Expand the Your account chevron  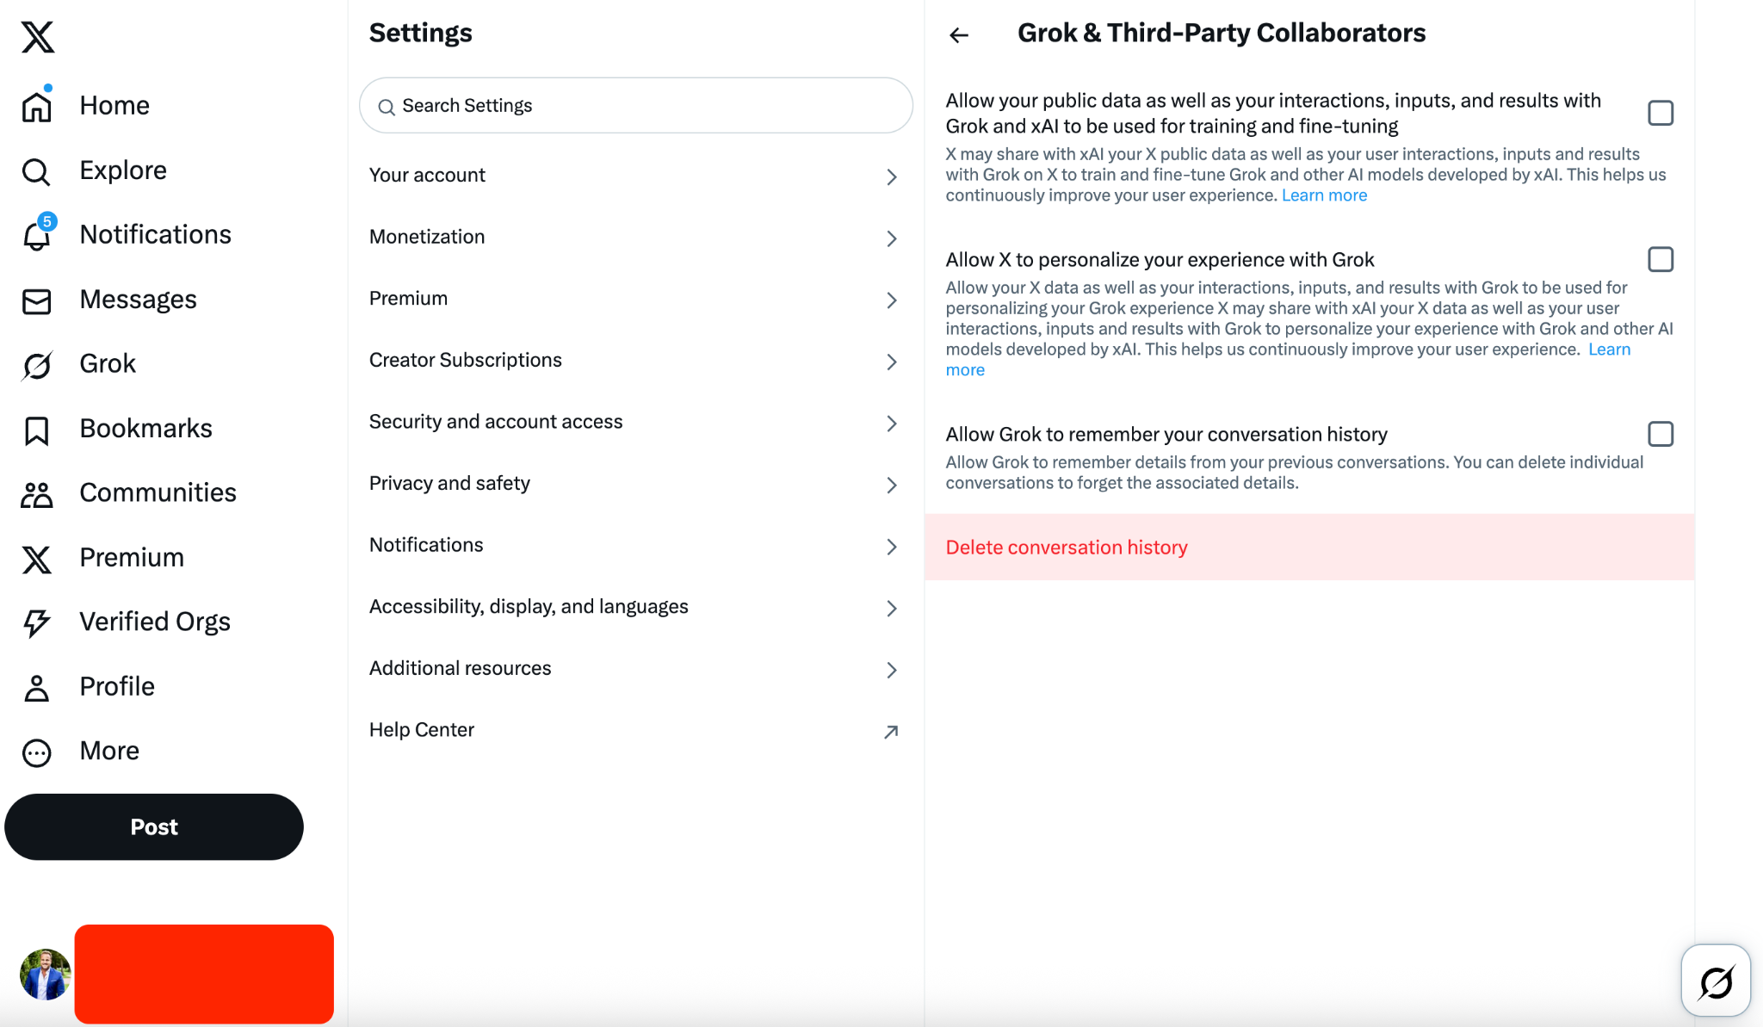coord(891,176)
